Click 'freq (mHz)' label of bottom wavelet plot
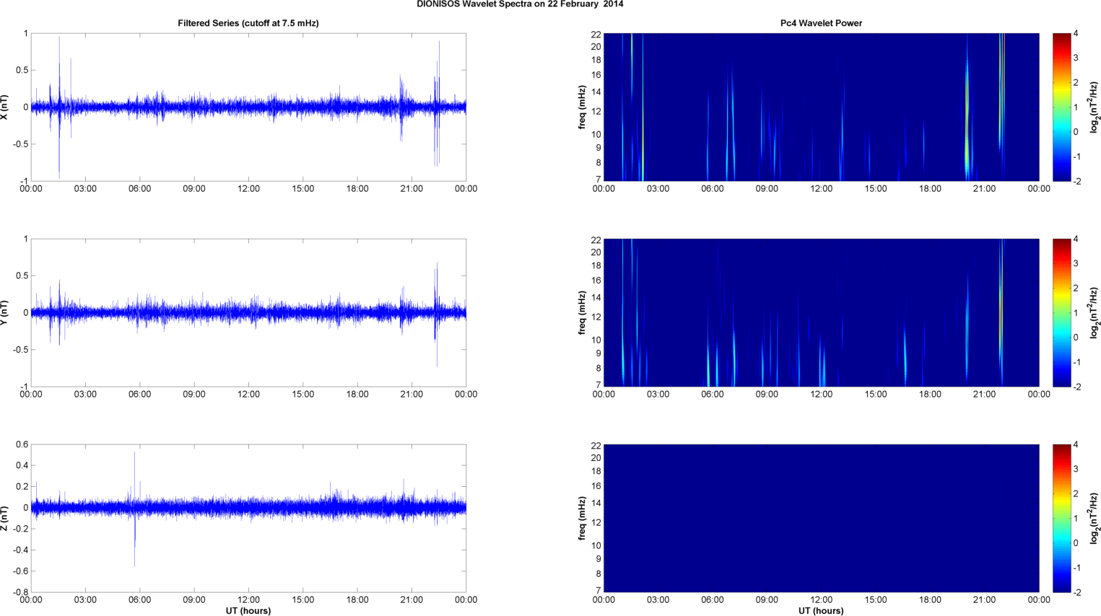 point(582,518)
